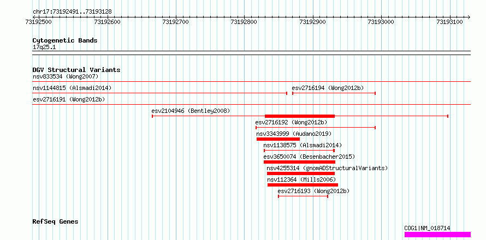Click the esv2716191 full-width red line
Viewport: 486px width, 240px height.
252,105
